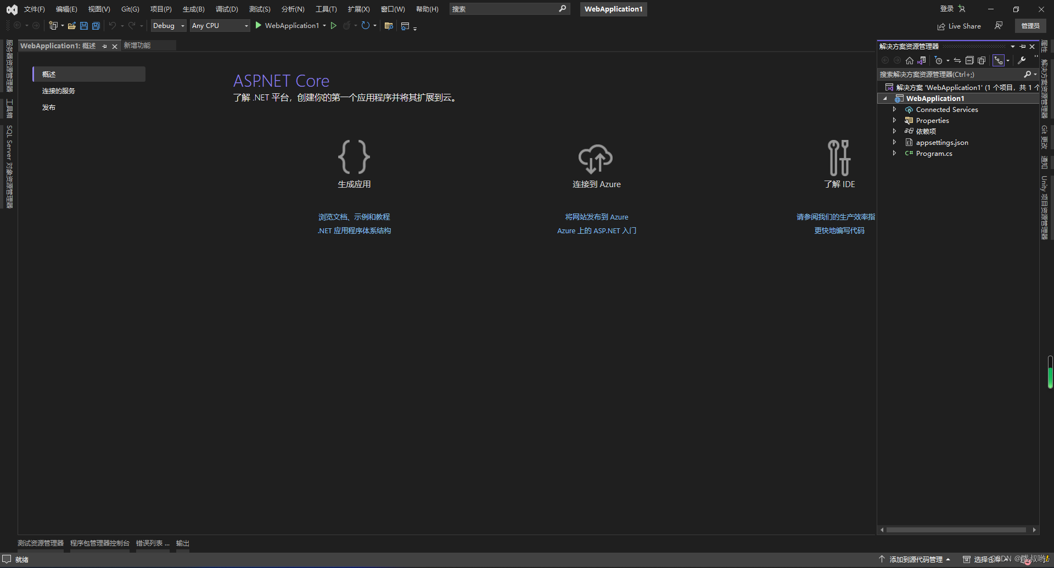Open the Debug configuration dropdown
This screenshot has height=568, width=1054.
click(x=169, y=26)
